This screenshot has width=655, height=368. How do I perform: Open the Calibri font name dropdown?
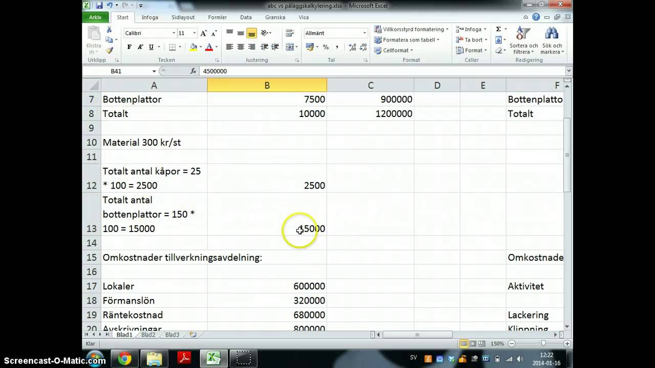[173, 33]
